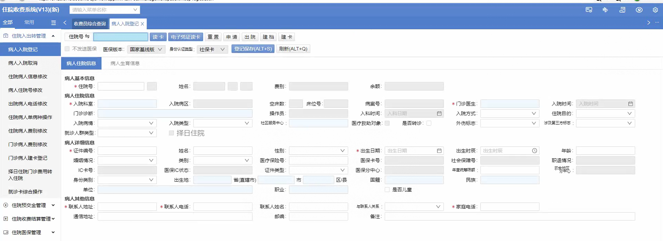Click the oval SI icon in header
The image size is (663, 241).
click(x=639, y=10)
